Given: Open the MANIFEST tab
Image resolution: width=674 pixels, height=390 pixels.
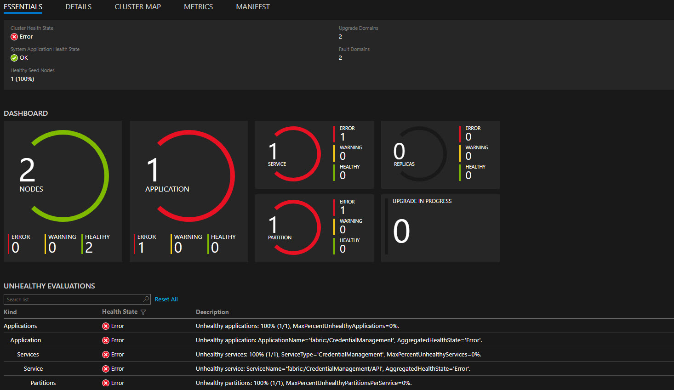Looking at the screenshot, I should [x=252, y=6].
